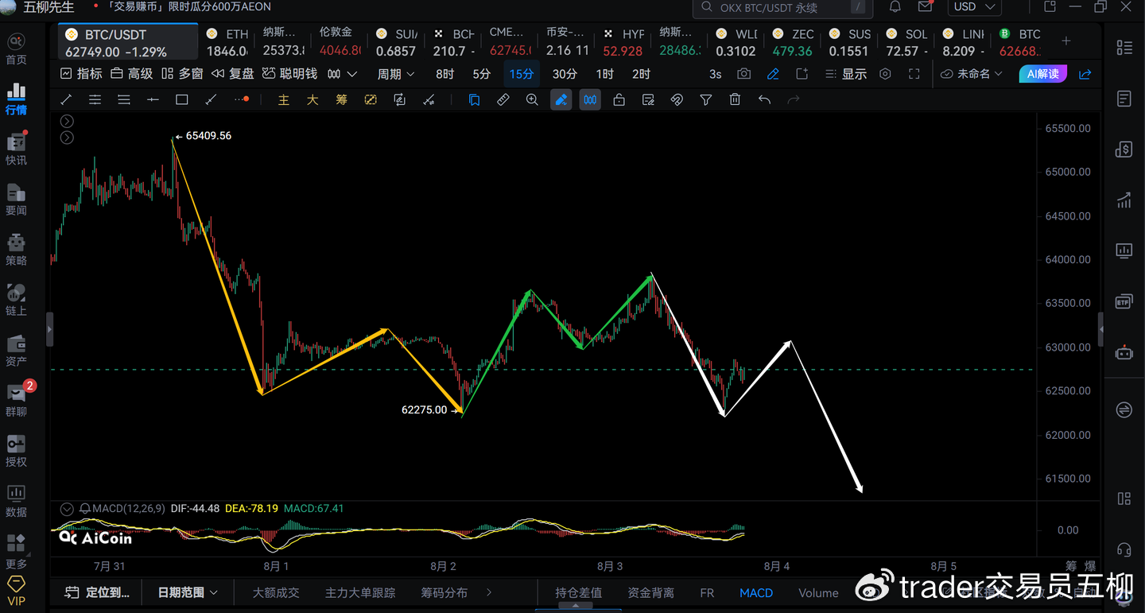Viewport: 1145px width, 613px height.
Task: Expand more bottom tabs arrow after 筹码分布
Action: click(x=488, y=592)
